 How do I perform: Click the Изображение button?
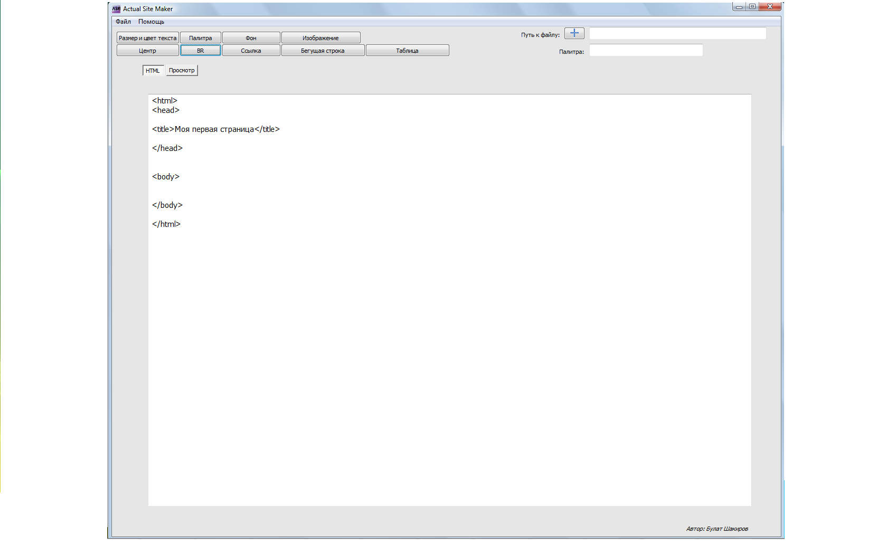point(321,37)
